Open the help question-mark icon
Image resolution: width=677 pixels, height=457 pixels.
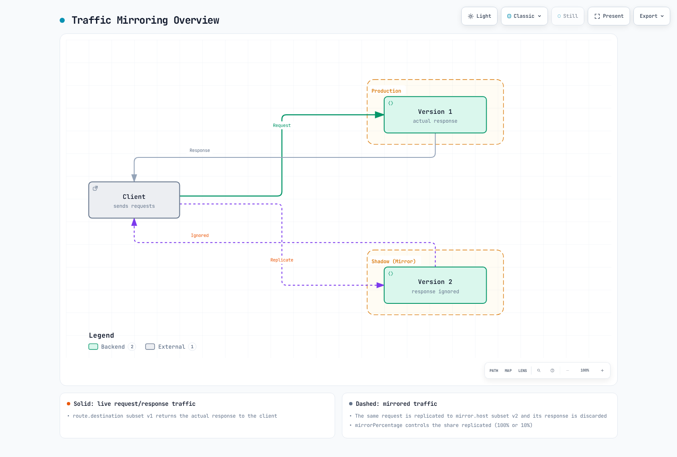click(x=552, y=371)
